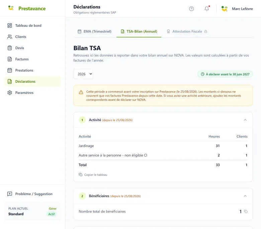Click the Total row label

[83, 165]
